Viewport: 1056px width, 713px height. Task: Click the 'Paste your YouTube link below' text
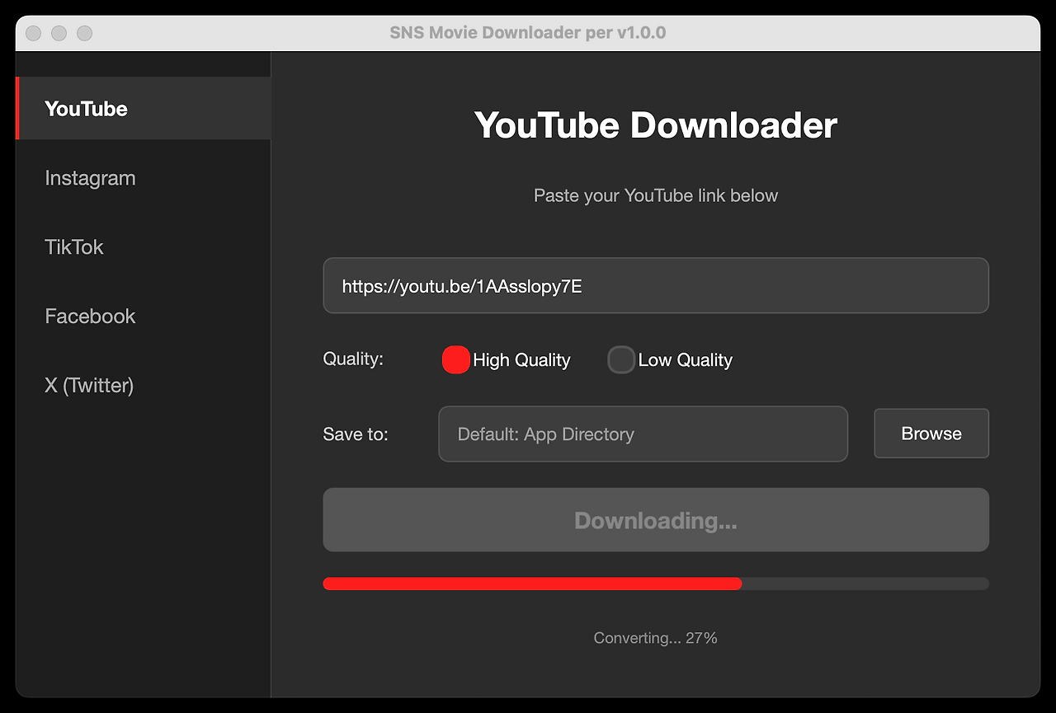[x=656, y=196]
